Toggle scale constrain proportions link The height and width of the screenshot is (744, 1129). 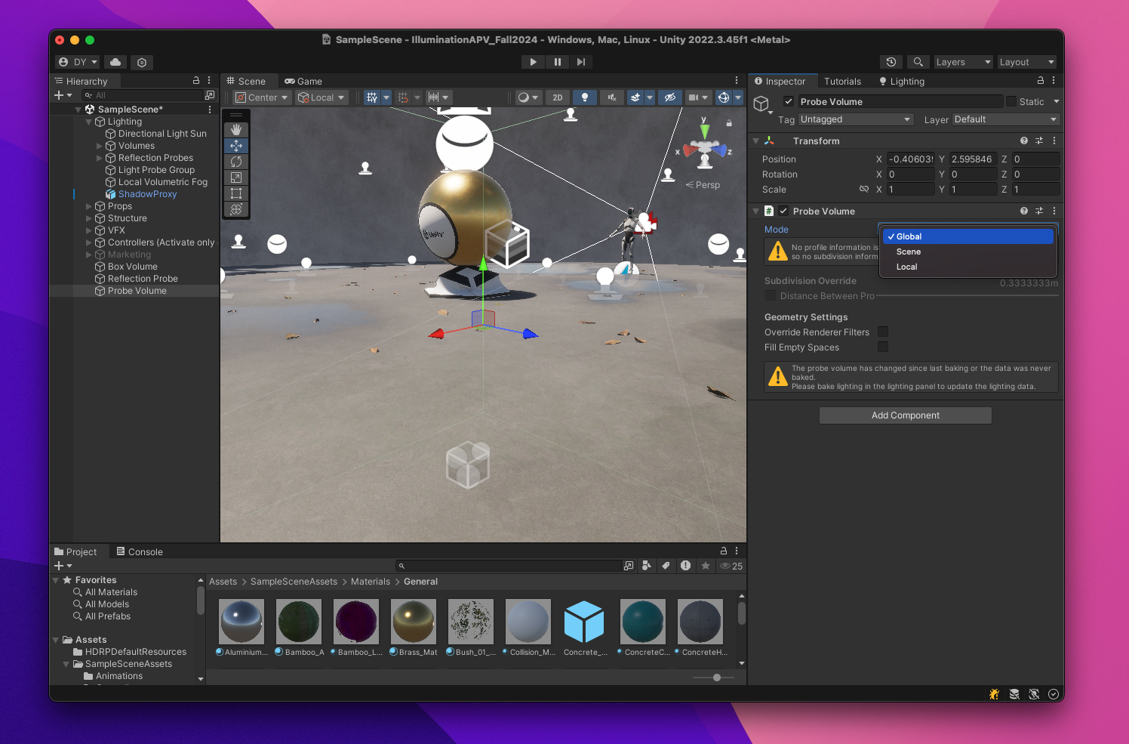(x=864, y=189)
